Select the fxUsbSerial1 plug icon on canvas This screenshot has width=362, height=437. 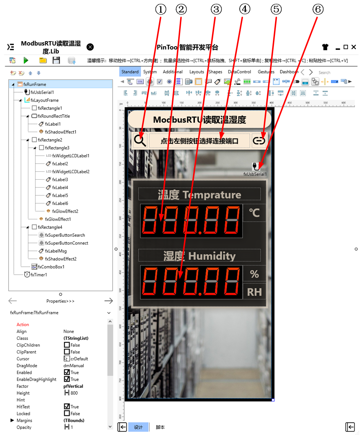click(256, 166)
